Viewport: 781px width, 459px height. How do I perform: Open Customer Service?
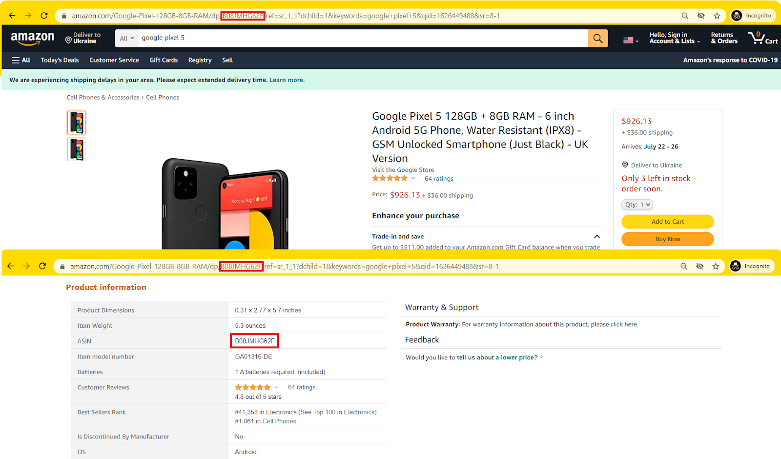pos(114,60)
